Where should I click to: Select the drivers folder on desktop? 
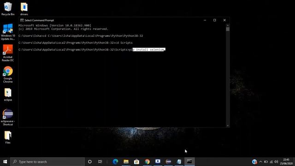(24, 9)
